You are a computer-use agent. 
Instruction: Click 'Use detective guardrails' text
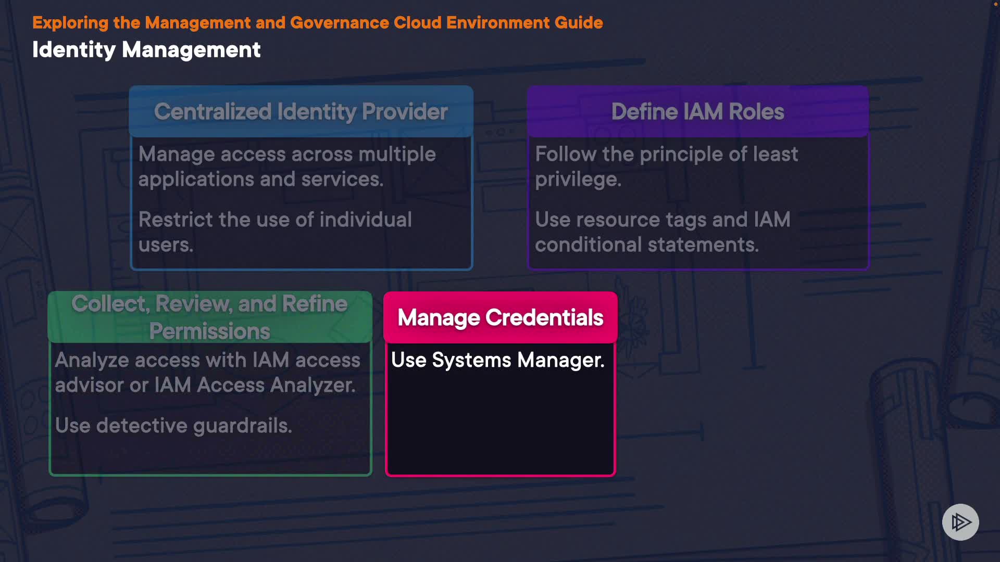(173, 426)
